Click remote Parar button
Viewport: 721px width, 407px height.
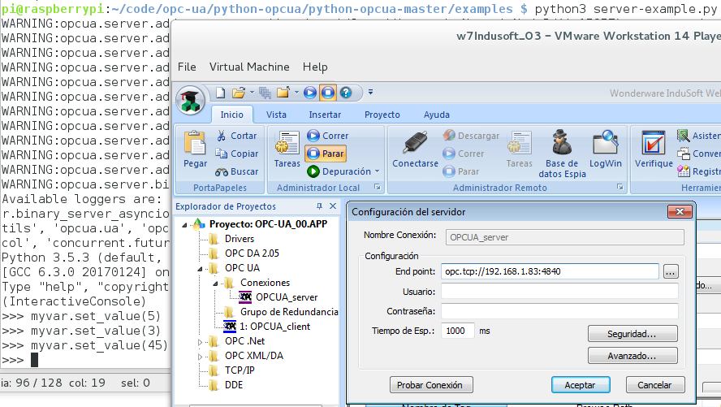(x=461, y=171)
